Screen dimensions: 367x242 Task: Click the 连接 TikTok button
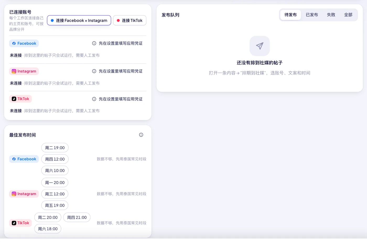(129, 20)
